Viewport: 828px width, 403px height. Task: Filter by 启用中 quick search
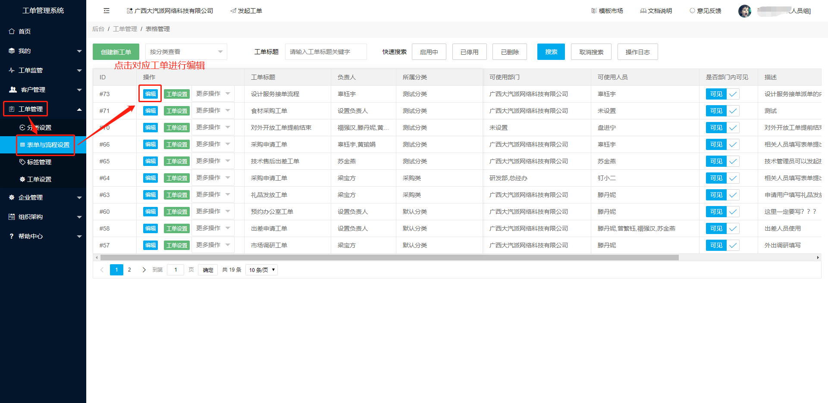point(429,52)
